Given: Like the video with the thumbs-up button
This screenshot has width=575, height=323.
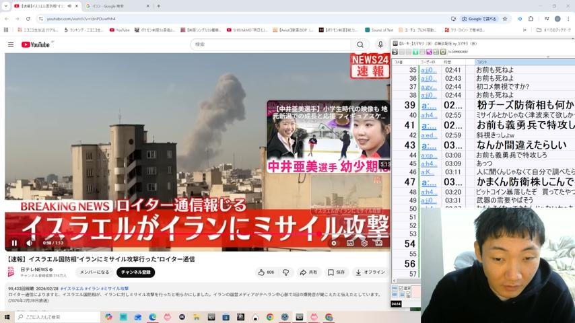Looking at the screenshot, I should click(266, 272).
